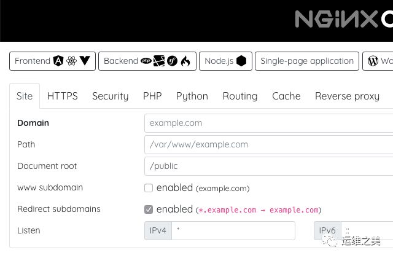Focus the Document root text field
This screenshot has width=393, height=258.
click(268, 166)
